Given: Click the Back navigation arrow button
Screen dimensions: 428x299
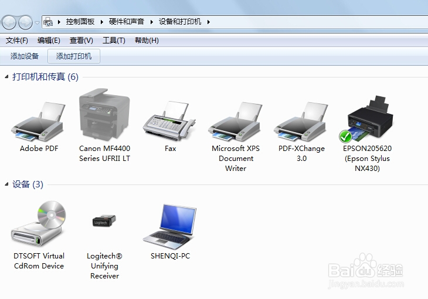Looking at the screenshot, I should tap(9, 22).
